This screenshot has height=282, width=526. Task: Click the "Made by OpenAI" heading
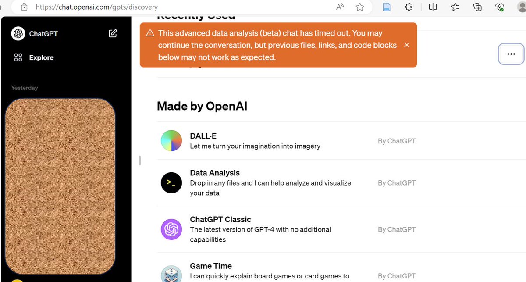click(x=202, y=106)
